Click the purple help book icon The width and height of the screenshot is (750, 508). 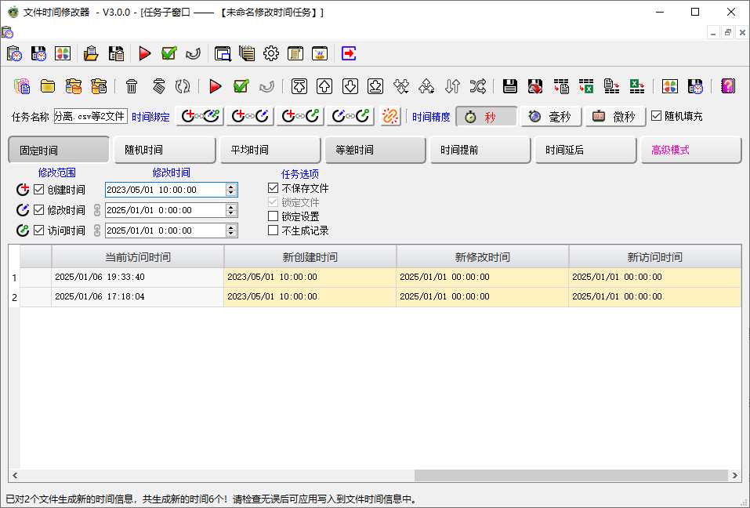tap(728, 86)
